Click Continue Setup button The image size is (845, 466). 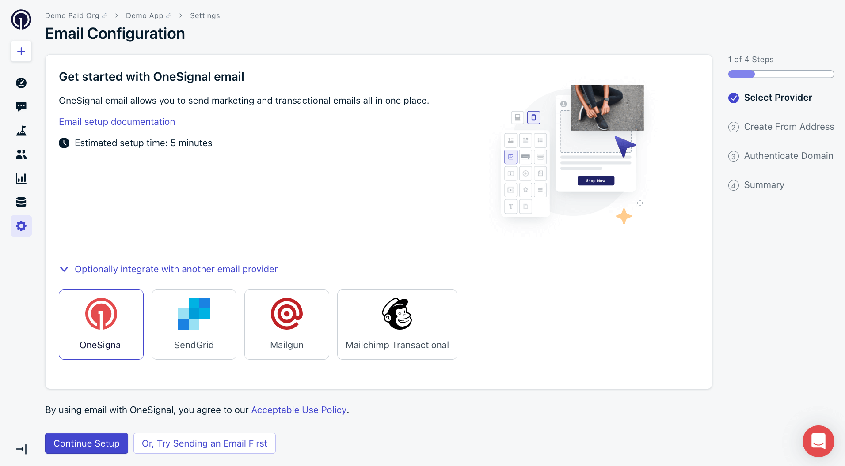click(x=87, y=443)
